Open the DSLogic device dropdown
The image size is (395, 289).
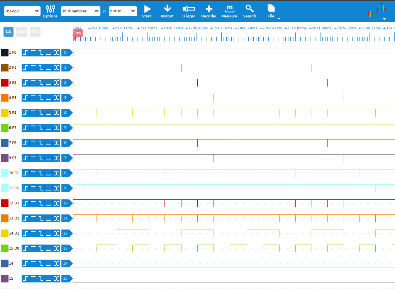click(x=22, y=12)
